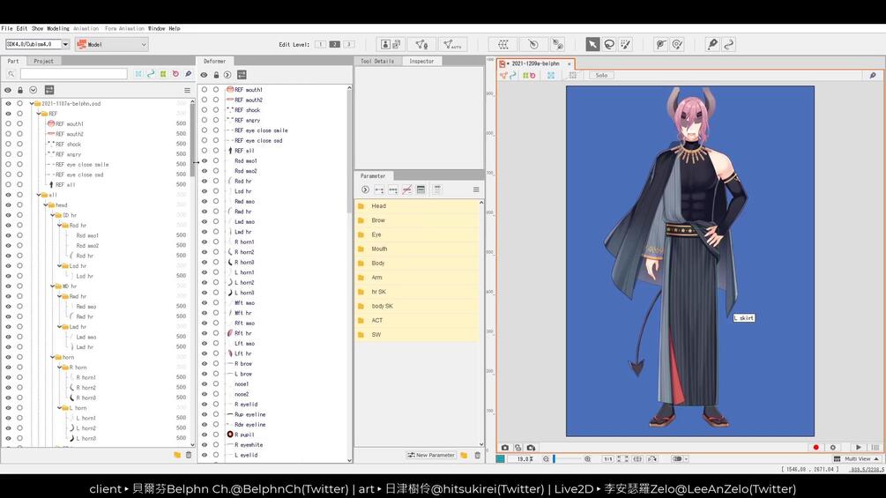Open the File menu
The width and height of the screenshot is (886, 498).
pos(7,28)
